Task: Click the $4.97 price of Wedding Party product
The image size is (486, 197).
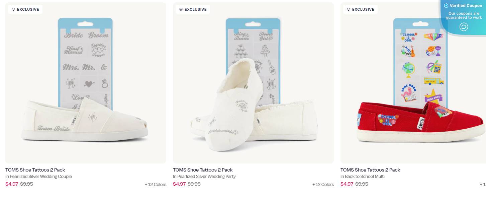Action: (x=179, y=184)
